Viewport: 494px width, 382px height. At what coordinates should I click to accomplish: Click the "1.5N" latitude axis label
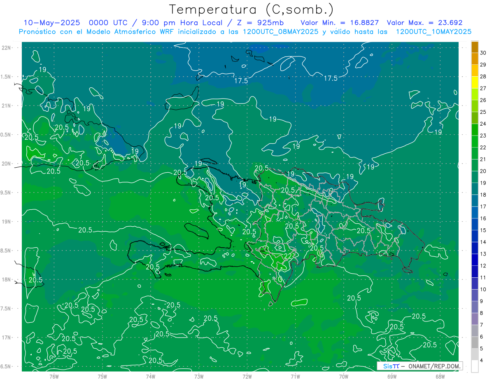[7, 77]
